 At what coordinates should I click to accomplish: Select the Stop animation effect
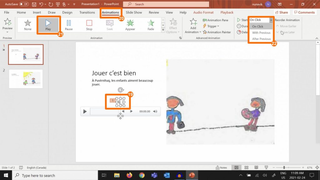[x=89, y=25]
